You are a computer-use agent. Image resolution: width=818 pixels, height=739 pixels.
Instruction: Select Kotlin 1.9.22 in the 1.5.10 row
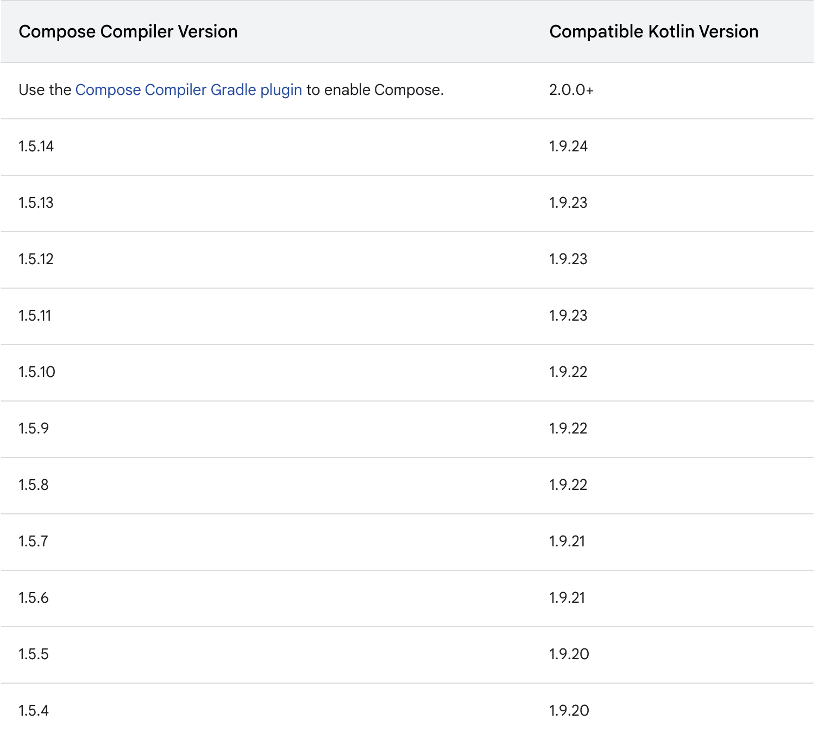click(568, 372)
